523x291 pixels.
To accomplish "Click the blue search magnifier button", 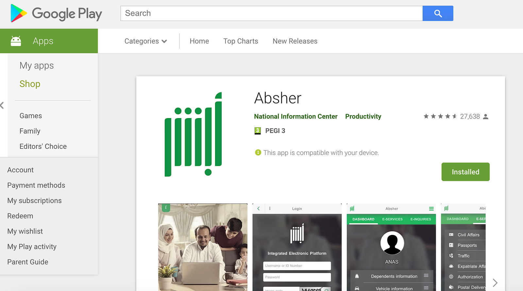I will click(x=438, y=13).
